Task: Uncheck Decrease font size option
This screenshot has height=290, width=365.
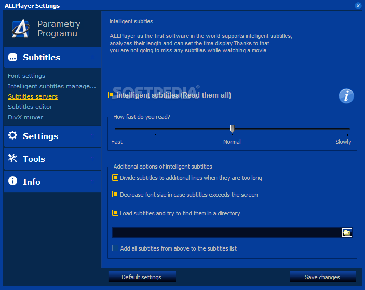Action: [x=115, y=194]
